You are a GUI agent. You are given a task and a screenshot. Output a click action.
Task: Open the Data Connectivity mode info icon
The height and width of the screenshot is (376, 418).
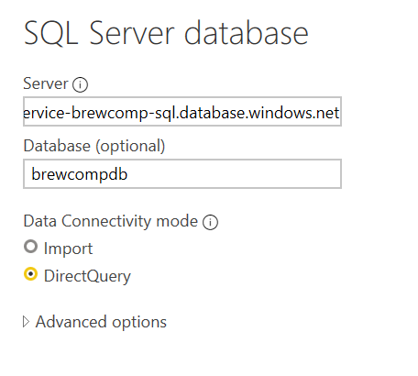(x=210, y=222)
